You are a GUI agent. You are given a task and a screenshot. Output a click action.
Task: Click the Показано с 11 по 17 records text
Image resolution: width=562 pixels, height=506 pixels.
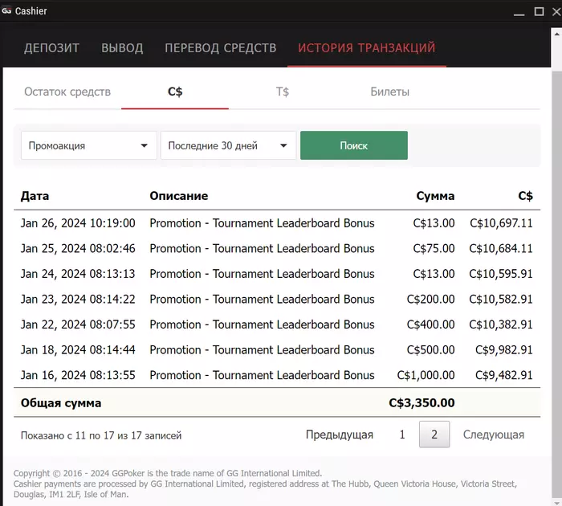point(101,435)
